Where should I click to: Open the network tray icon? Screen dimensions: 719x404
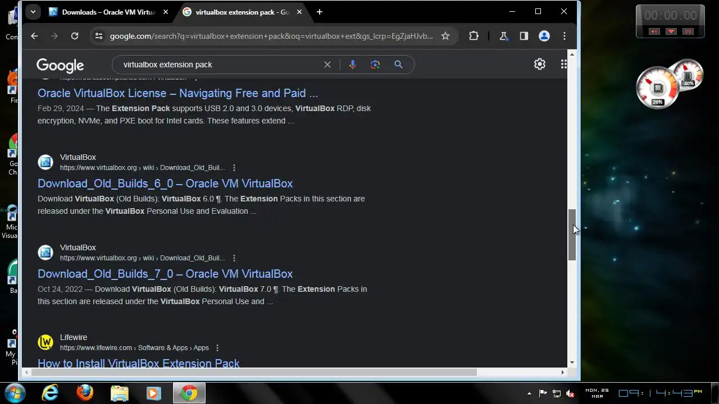click(x=557, y=393)
